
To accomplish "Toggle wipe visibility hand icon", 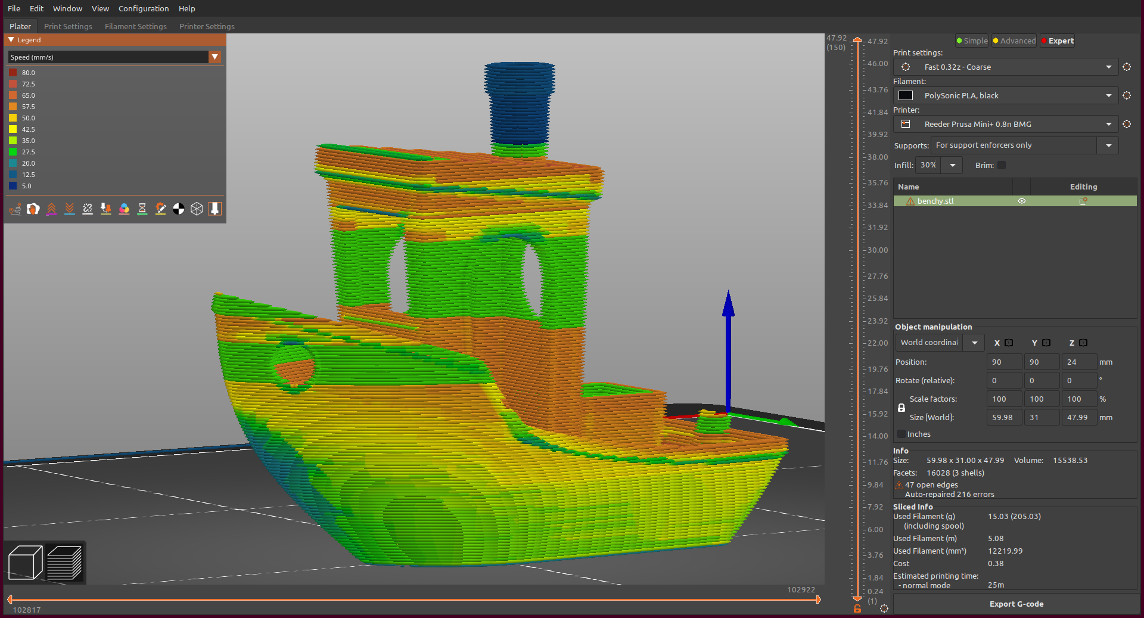I will point(33,209).
